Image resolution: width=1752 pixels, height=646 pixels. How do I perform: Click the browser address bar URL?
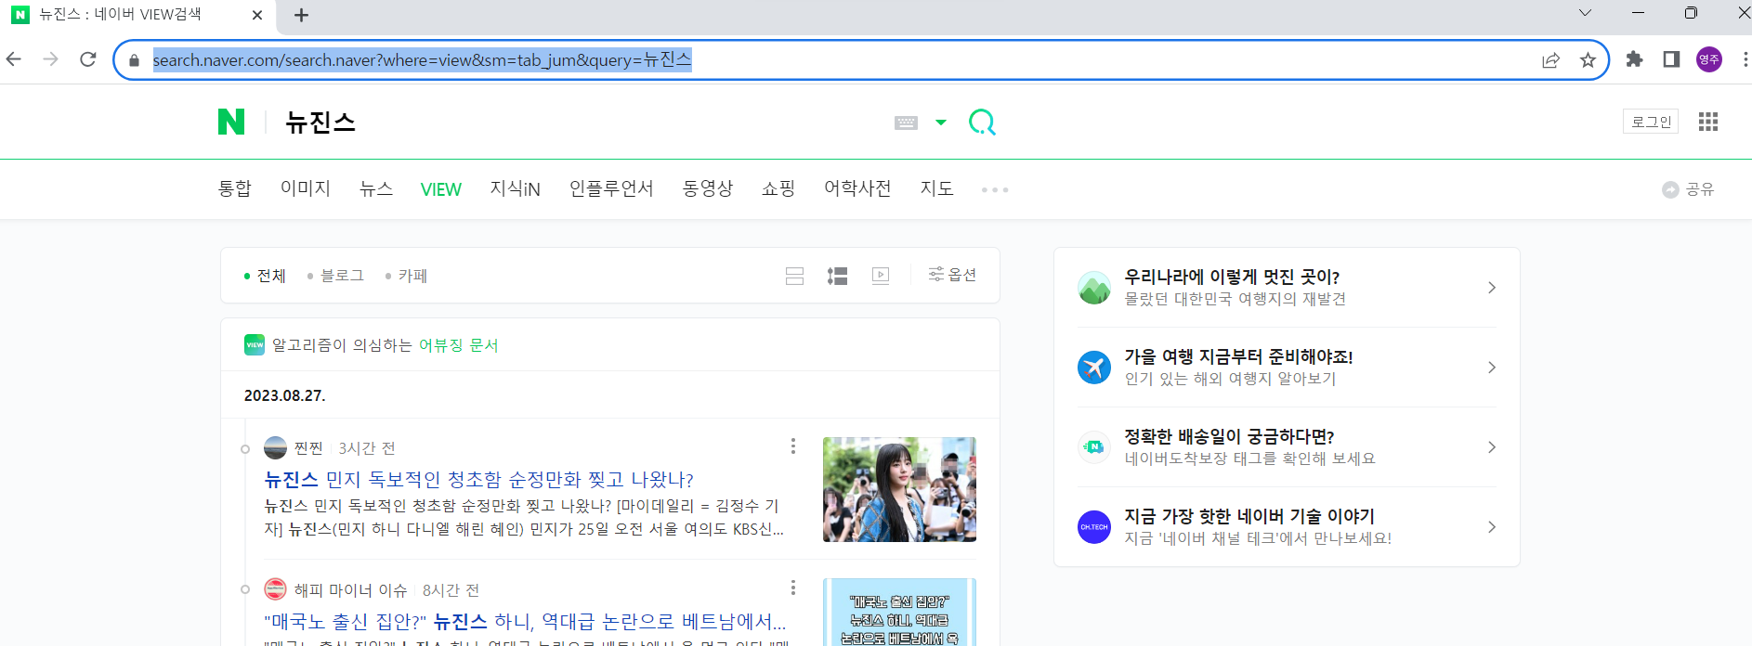422,60
